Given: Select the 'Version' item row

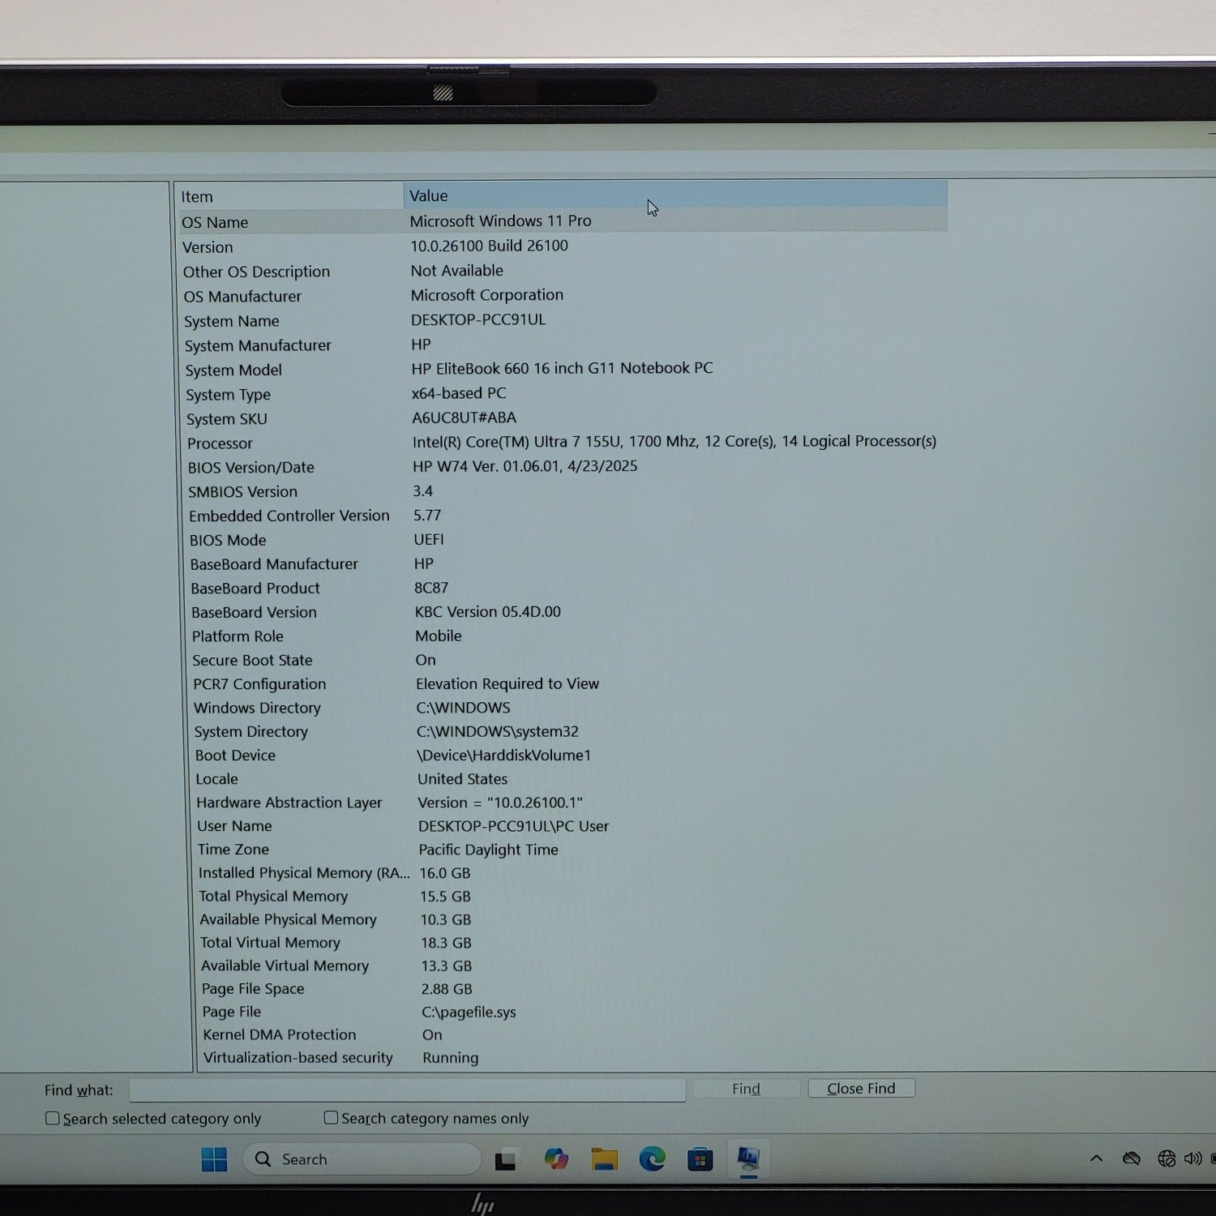Looking at the screenshot, I should [x=208, y=247].
